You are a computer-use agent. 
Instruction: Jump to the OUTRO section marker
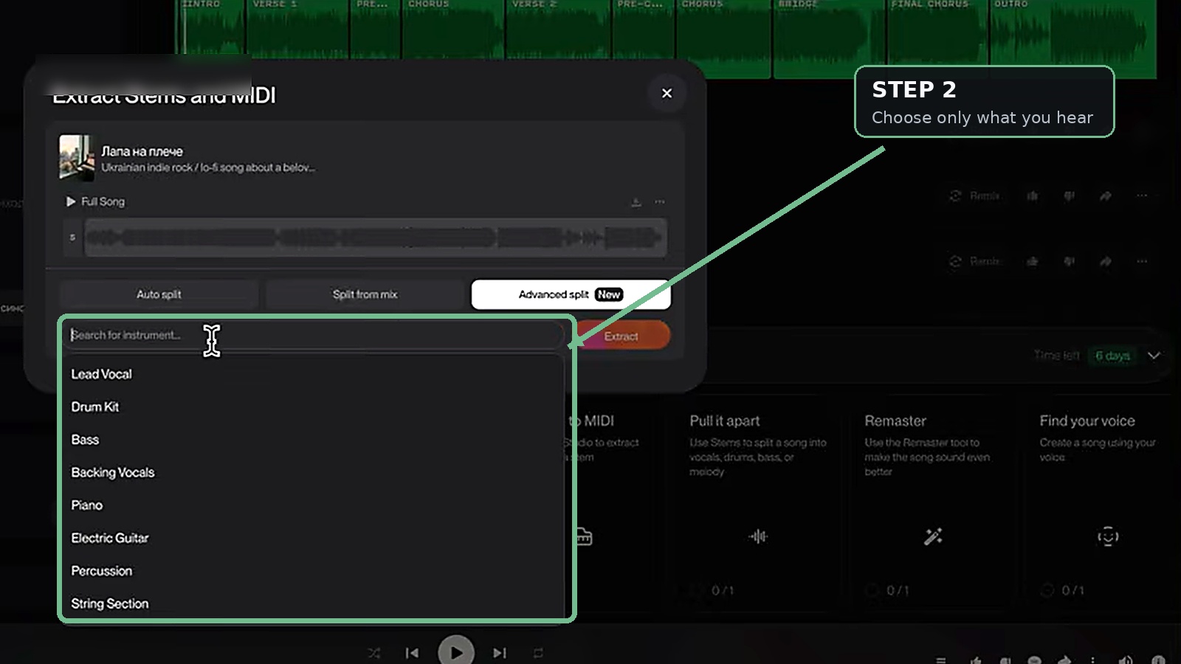coord(1010,4)
